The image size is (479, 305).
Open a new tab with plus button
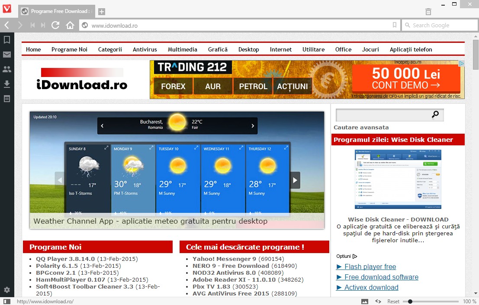pos(102,12)
